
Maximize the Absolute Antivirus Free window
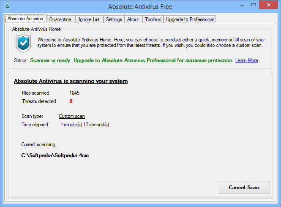coord(254,5)
